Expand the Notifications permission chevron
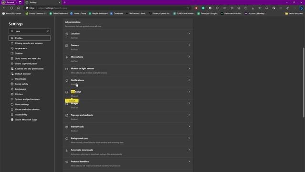This screenshot has width=305, height=172. tap(189, 80)
